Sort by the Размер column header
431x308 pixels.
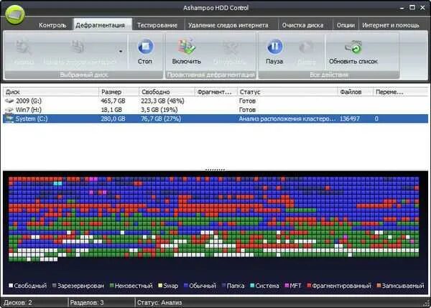pos(119,92)
